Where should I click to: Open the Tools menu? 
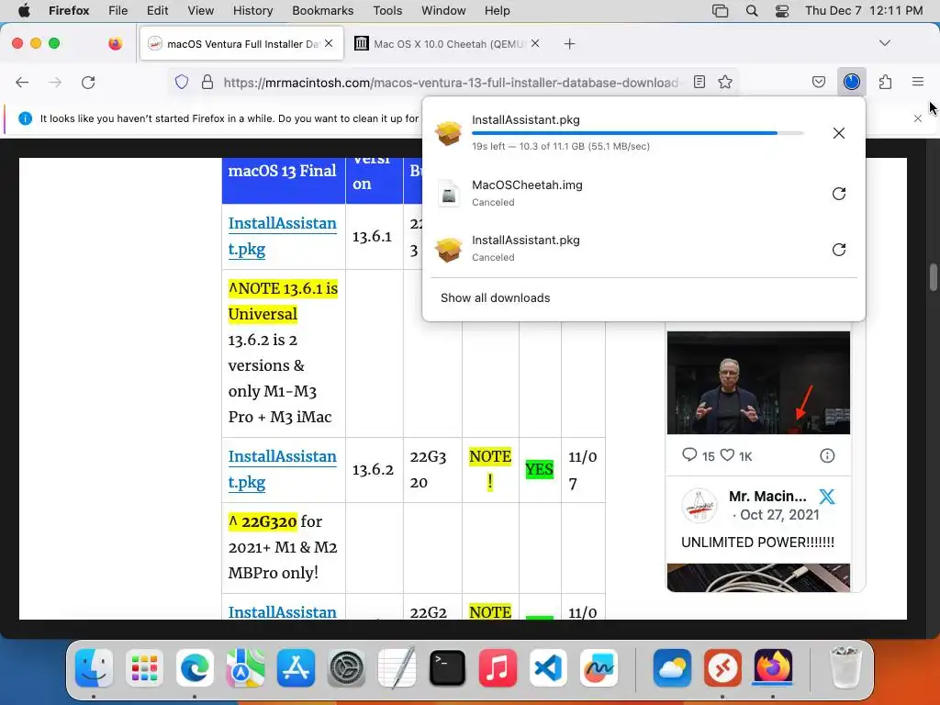click(x=387, y=10)
